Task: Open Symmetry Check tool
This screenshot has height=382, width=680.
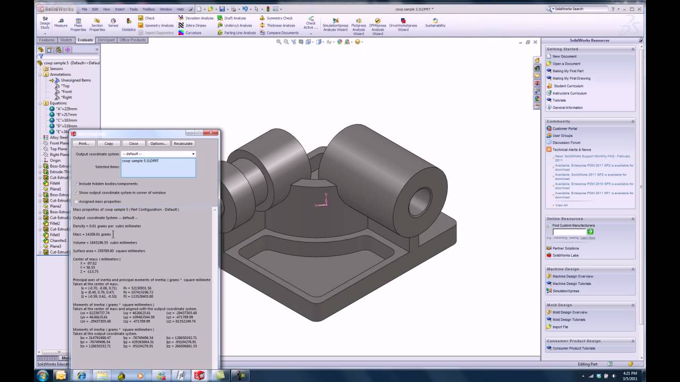Action: (276, 18)
